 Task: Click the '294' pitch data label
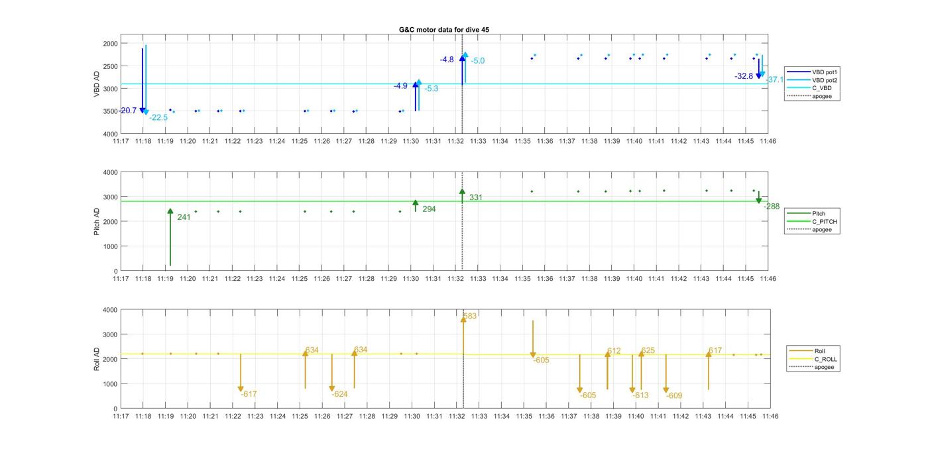(429, 209)
